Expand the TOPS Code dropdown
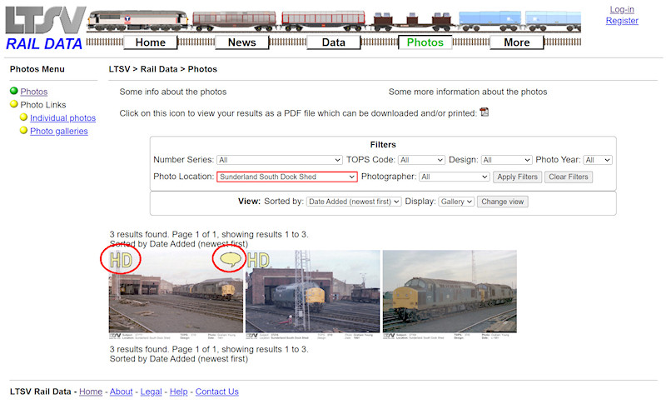This screenshot has height=409, width=666. coord(421,160)
